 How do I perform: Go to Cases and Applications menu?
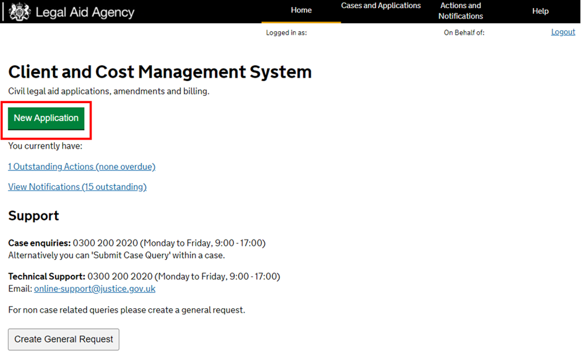click(x=381, y=6)
